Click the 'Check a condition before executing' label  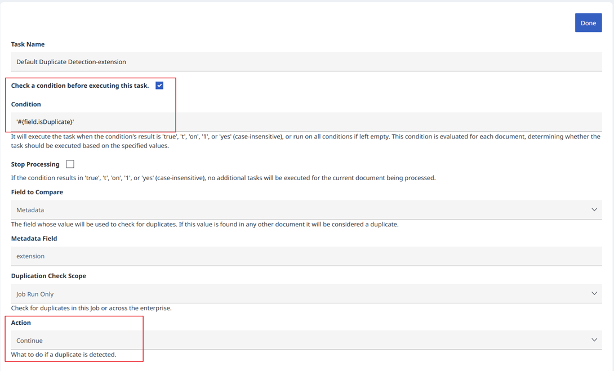tap(80, 86)
